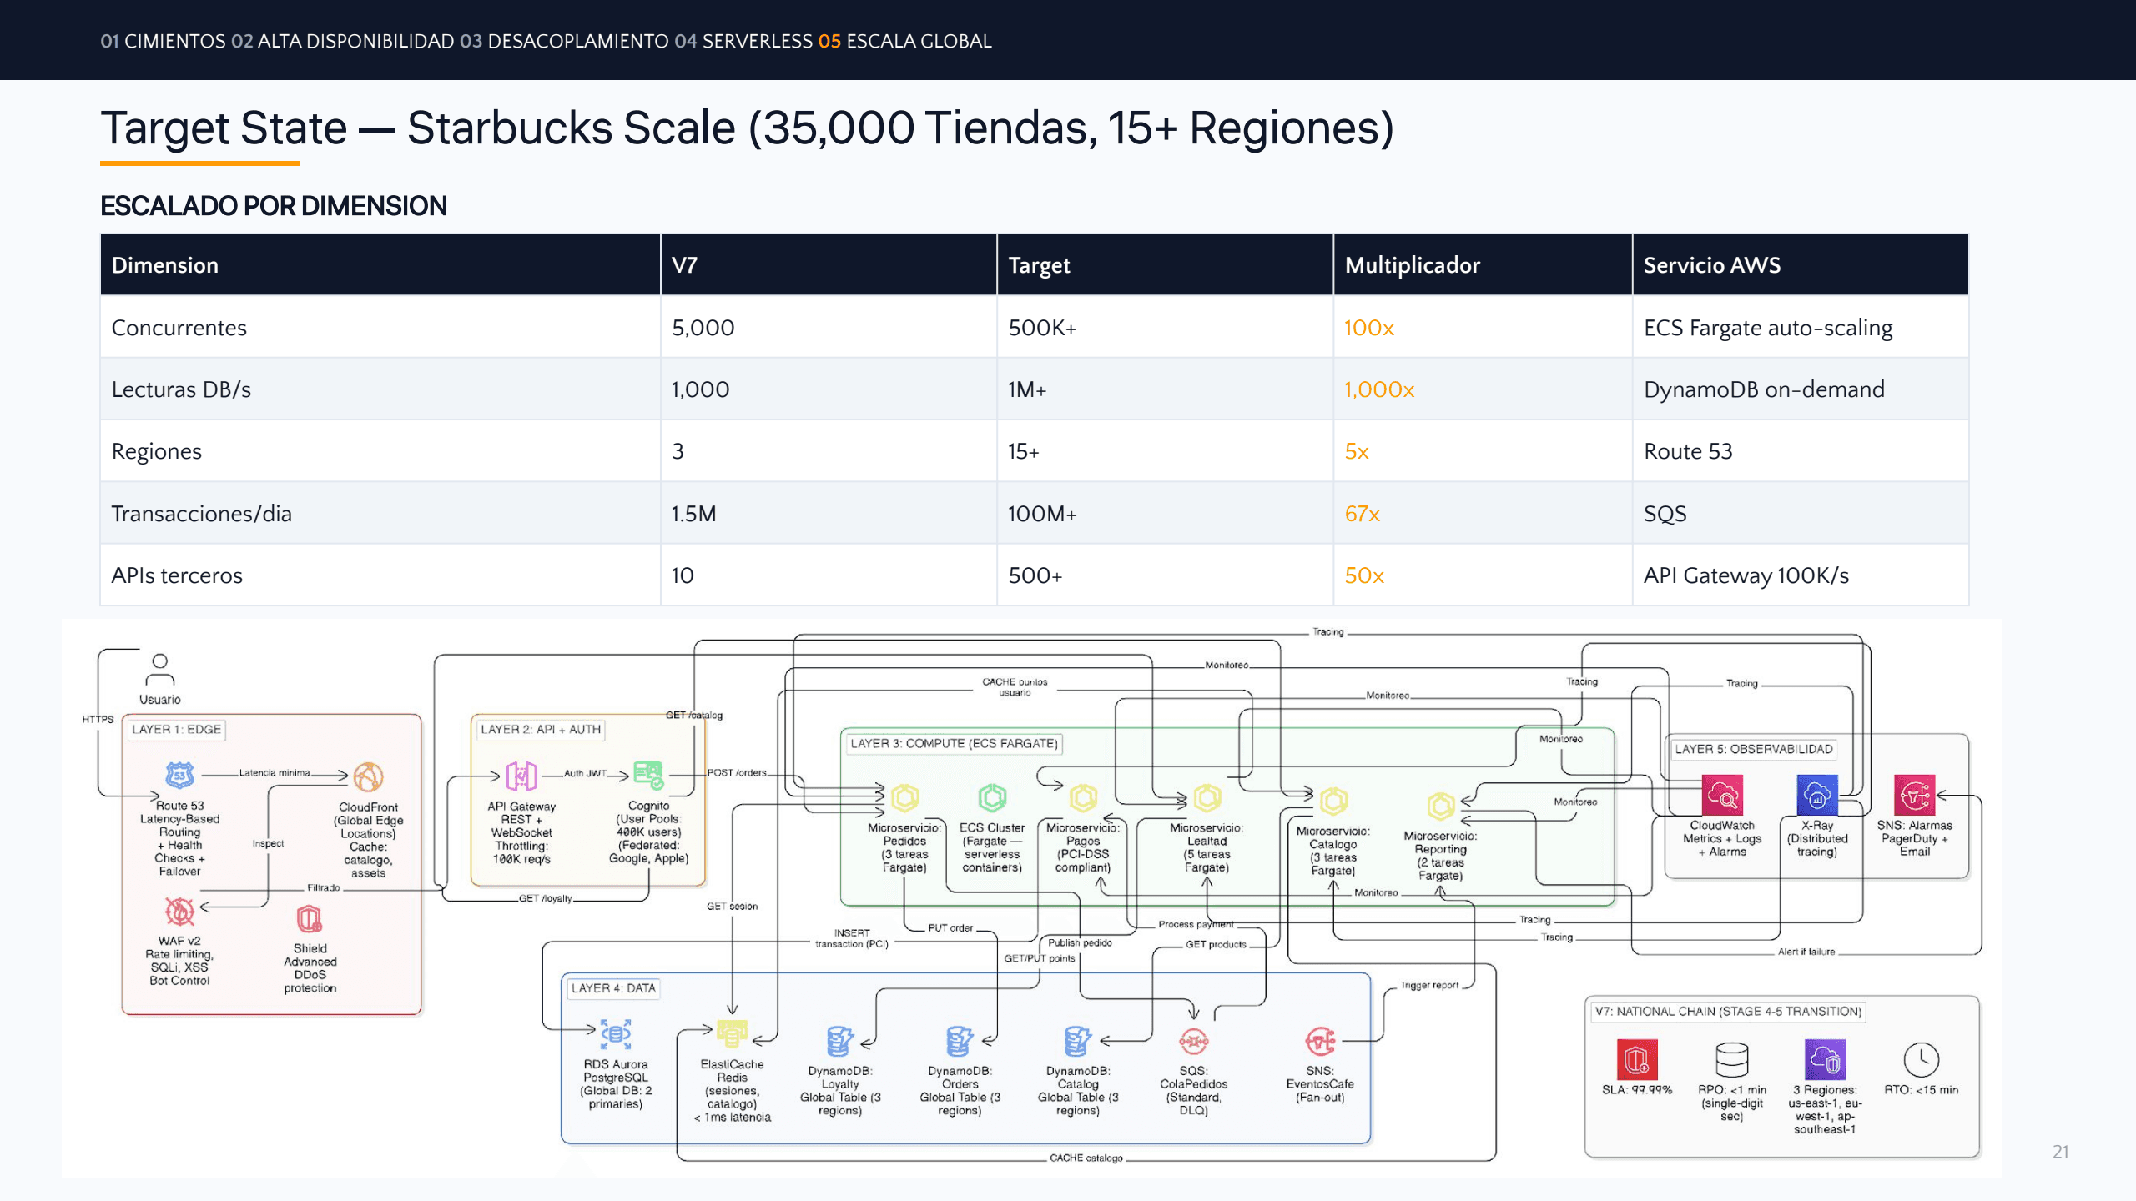Select the Concurrentes row label
The width and height of the screenshot is (2136, 1201).
(x=179, y=328)
